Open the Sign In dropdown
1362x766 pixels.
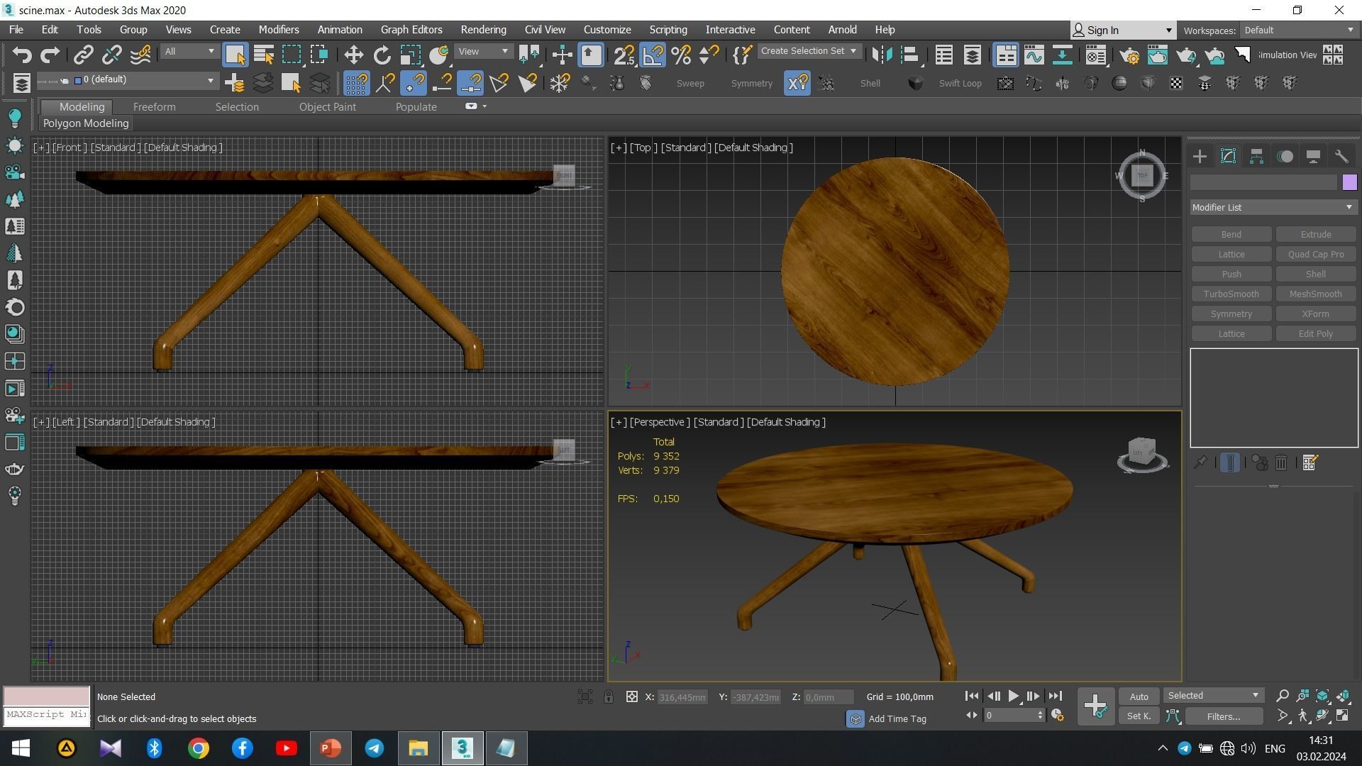(x=1122, y=30)
